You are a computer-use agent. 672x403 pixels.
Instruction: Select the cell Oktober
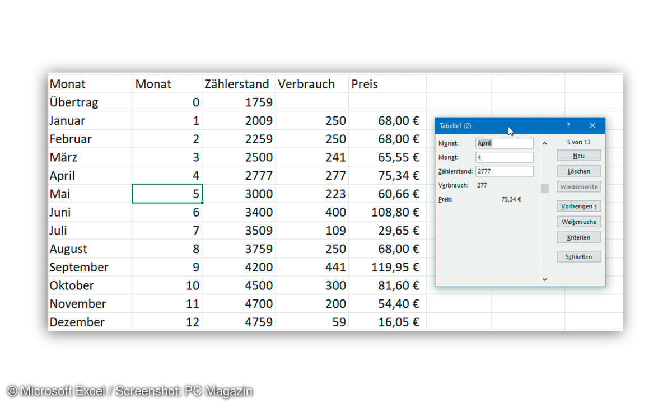[90, 285]
